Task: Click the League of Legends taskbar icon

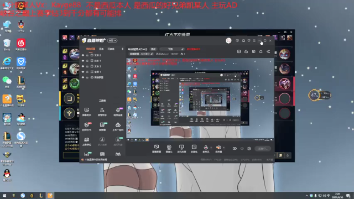Action: (x=41, y=196)
